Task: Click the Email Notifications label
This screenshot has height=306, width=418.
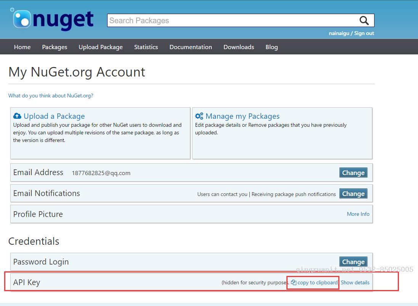Action: [x=47, y=193]
